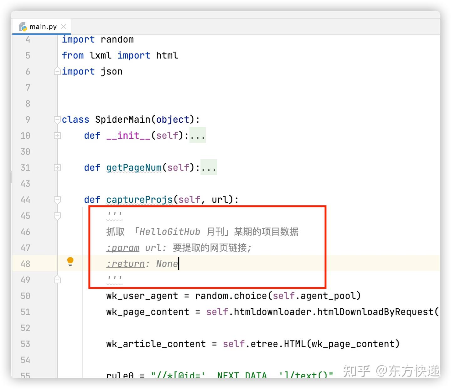
Task: Toggle the fold for getPageNum via its ellipsis placeholder
Action: click(209, 167)
